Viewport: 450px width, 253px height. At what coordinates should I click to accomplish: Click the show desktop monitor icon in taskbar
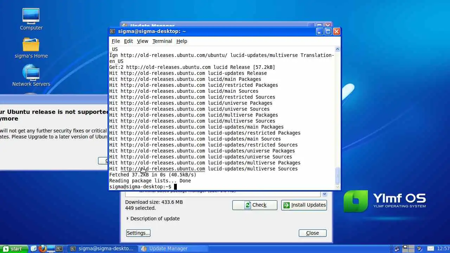pyautogui.click(x=51, y=248)
